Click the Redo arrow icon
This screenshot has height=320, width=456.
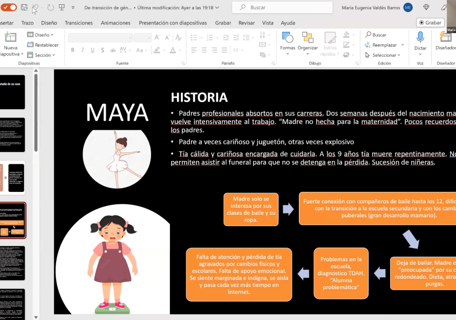point(50,8)
